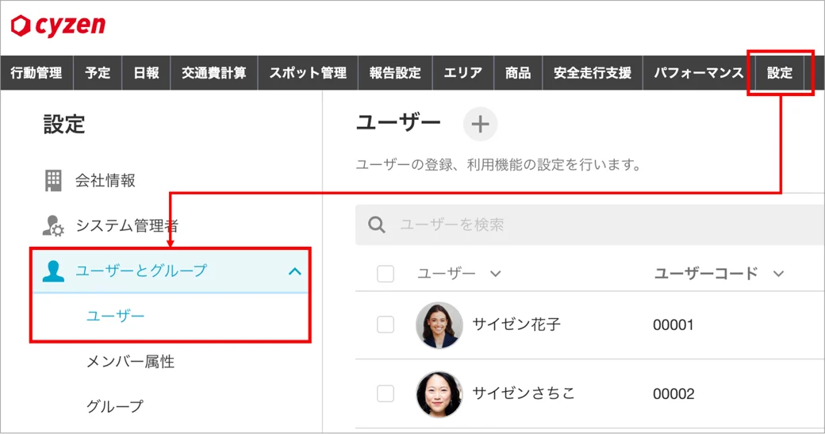This screenshot has height=434, width=825.
Task: Click the cyzen logo
Action: pos(58,25)
